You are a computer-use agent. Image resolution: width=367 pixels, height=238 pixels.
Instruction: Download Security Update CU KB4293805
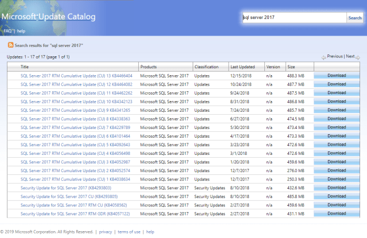337,196
